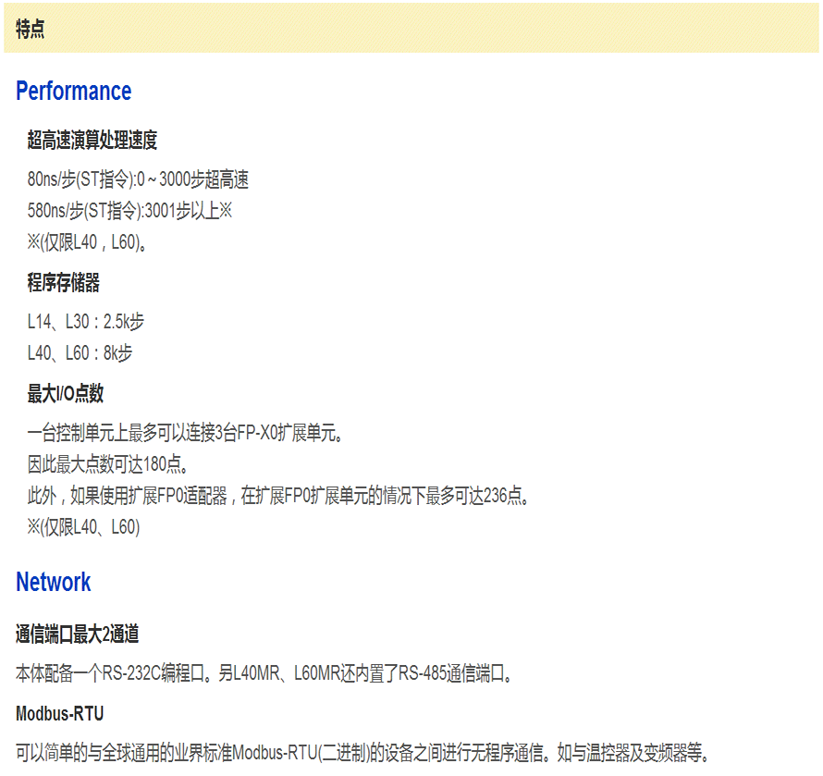This screenshot has width=823, height=776.
Task: Select the 通信端口最大2通道 subheading
Action: 78,634
